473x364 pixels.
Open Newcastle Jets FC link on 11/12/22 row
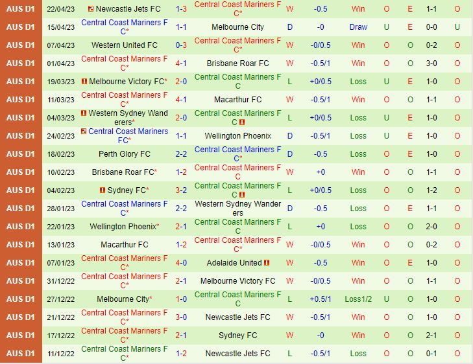[237, 354]
